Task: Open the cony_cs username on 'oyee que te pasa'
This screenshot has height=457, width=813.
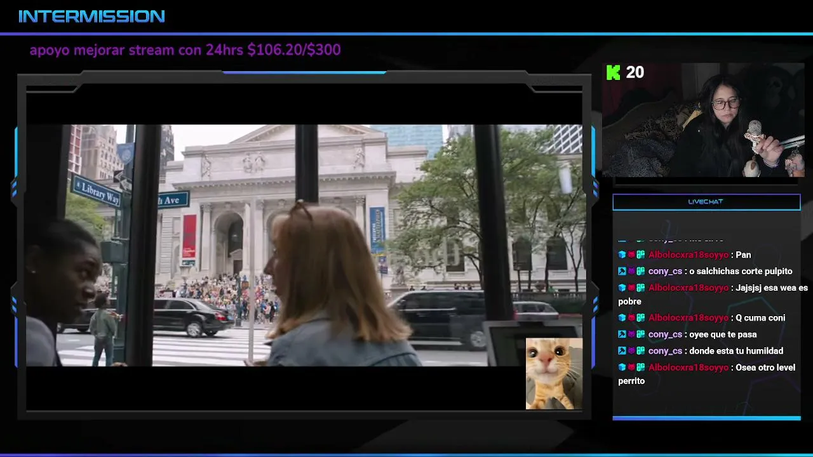Action: point(665,334)
